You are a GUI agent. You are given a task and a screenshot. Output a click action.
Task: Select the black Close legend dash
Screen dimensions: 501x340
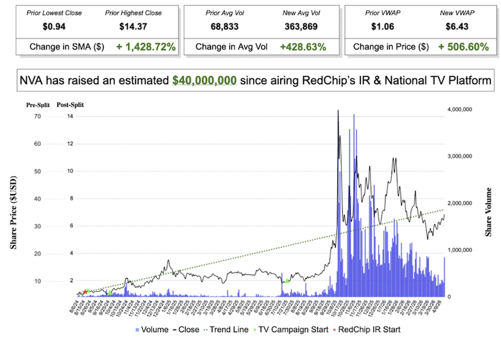point(175,330)
